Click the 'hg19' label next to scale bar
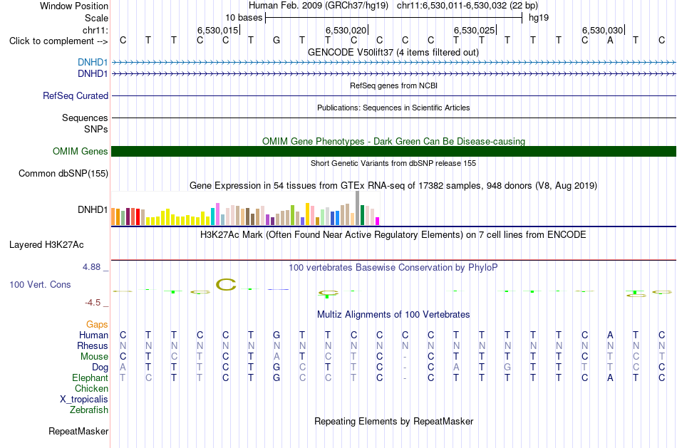The image size is (677, 448). [x=539, y=18]
